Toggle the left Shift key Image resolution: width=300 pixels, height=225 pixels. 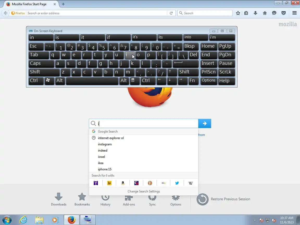(44, 72)
